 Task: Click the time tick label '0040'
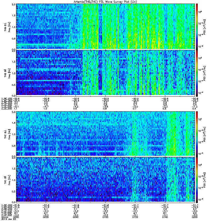click(75, 217)
